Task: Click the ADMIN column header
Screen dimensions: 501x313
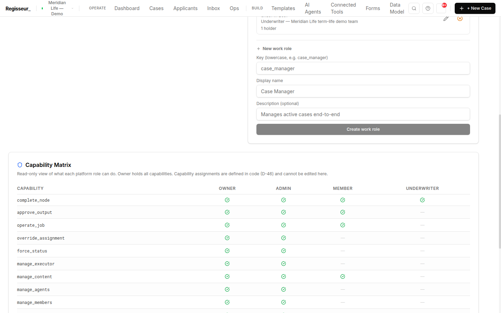Action: tap(284, 188)
